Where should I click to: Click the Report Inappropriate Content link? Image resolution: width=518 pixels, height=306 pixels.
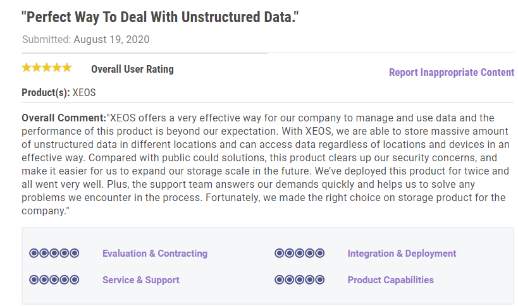pos(451,72)
